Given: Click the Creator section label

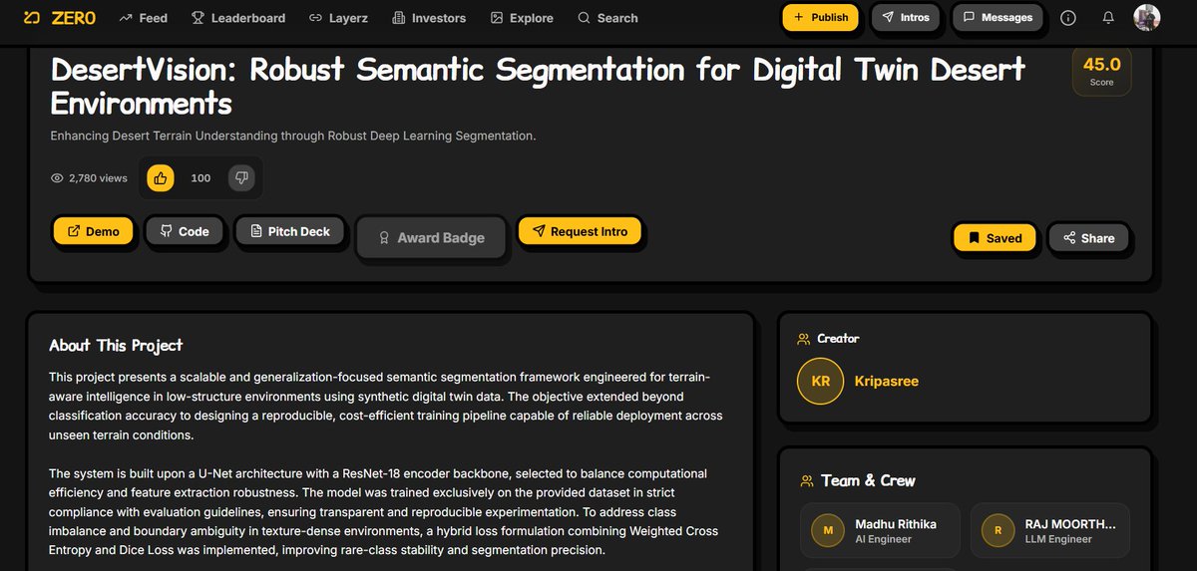Looking at the screenshot, I should click(x=838, y=339).
